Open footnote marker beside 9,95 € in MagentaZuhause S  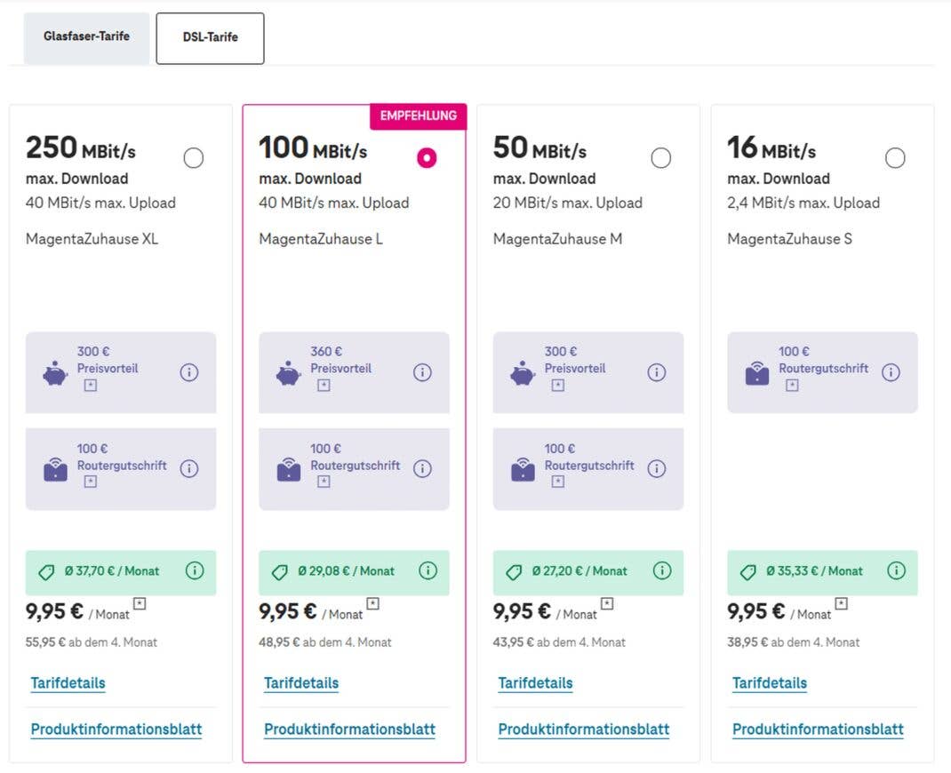pos(841,603)
